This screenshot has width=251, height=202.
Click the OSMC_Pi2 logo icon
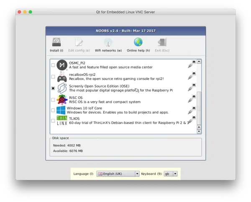pyautogui.click(x=62, y=65)
